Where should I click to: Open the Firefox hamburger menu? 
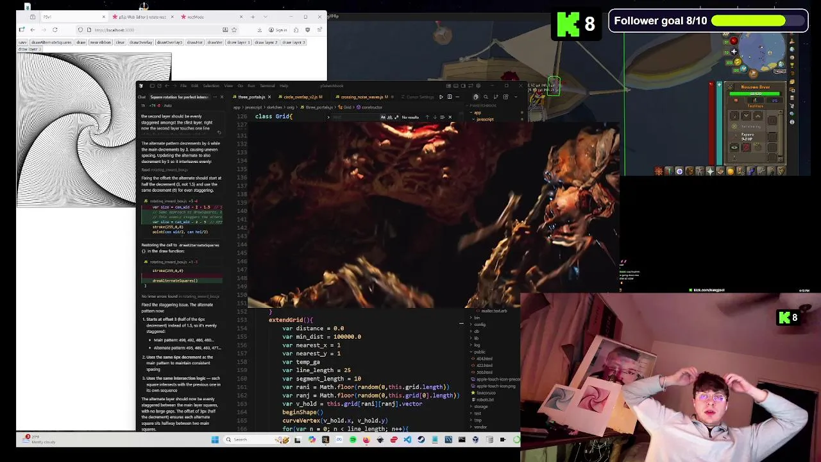pyautogui.click(x=319, y=30)
